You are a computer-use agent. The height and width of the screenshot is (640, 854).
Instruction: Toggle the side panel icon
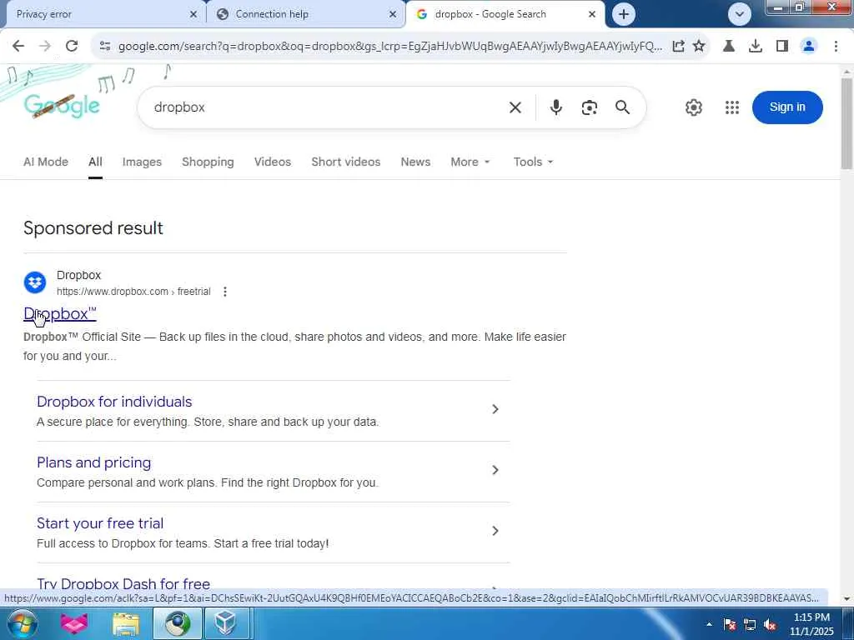[x=781, y=47]
